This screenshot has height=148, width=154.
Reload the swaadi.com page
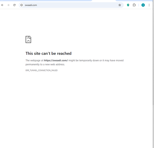click(14, 5)
